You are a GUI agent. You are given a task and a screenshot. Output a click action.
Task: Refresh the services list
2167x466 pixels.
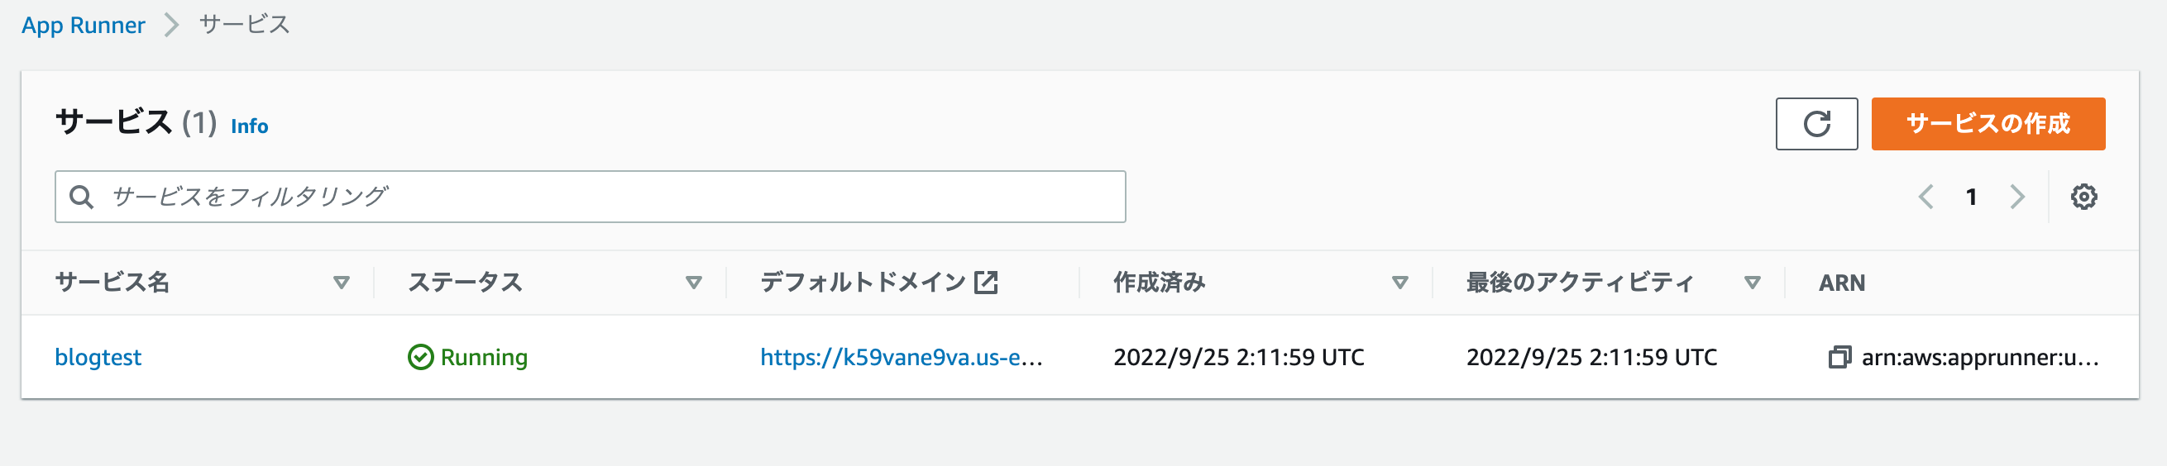(1816, 123)
